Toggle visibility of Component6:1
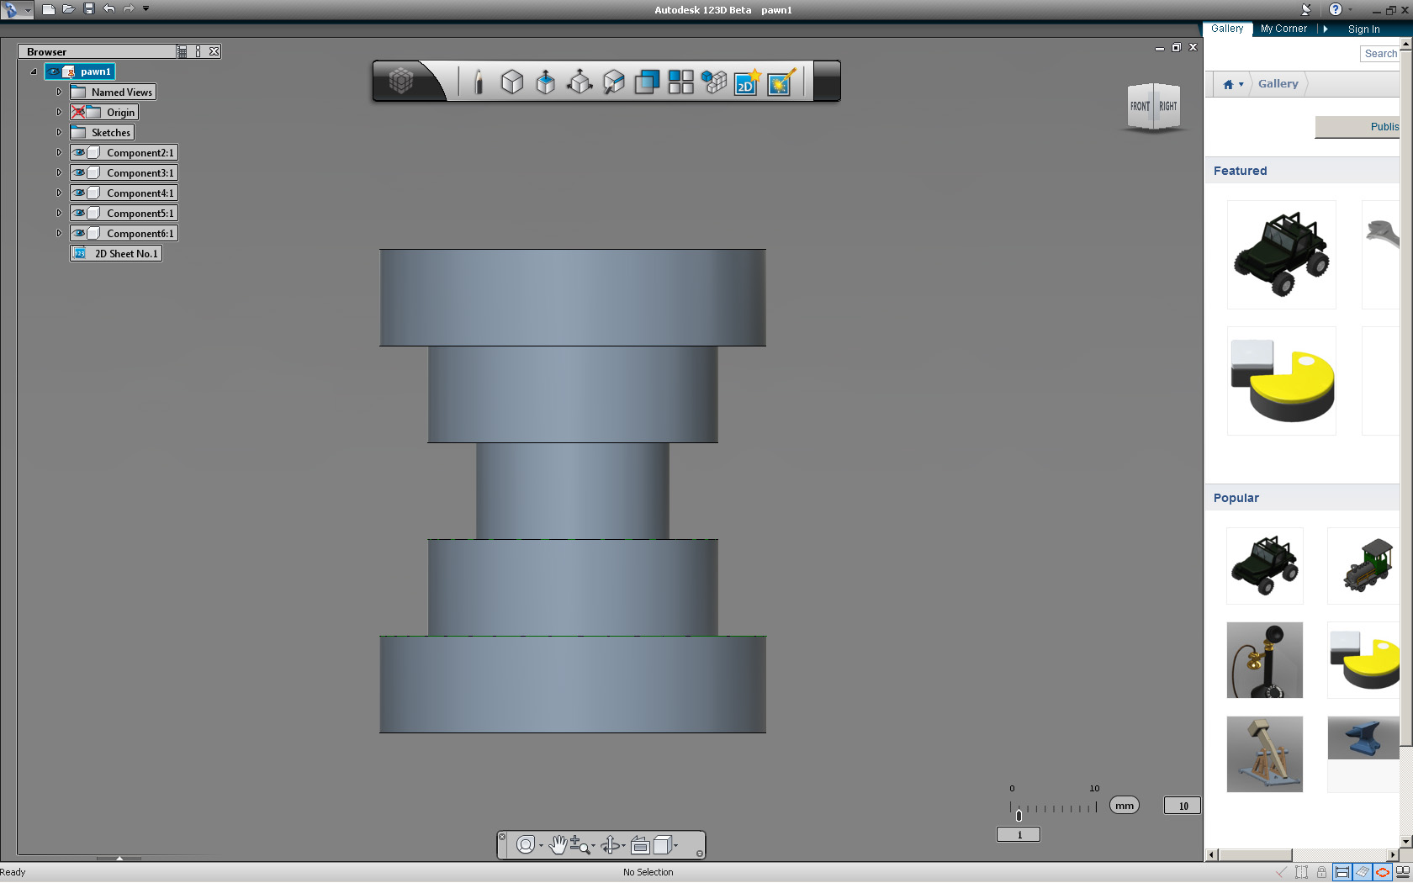 (79, 233)
